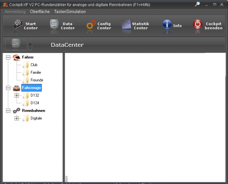Screen dimensions: 228x184
Task: Open the Oberfläche menu
Action: click(40, 12)
